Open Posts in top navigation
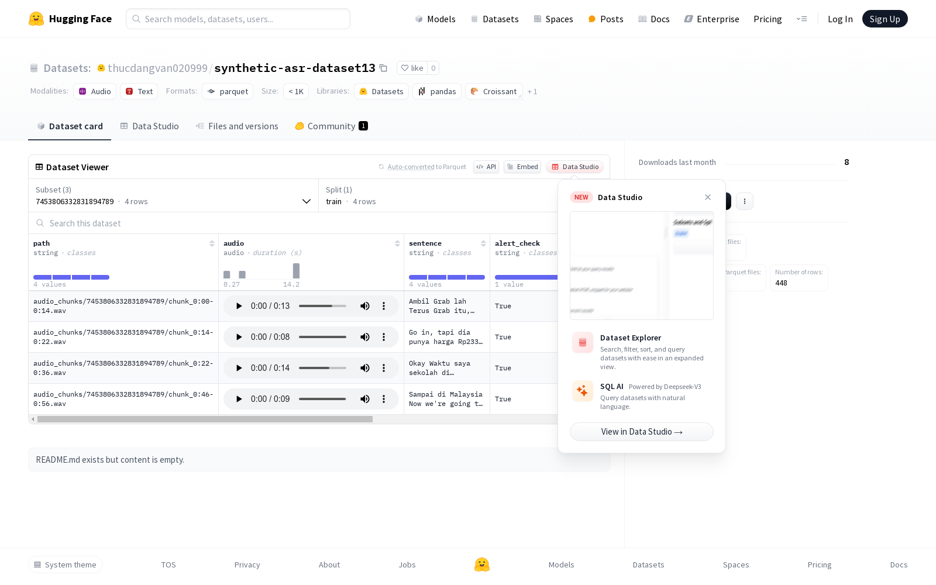The width and height of the screenshot is (936, 585). coord(605,19)
